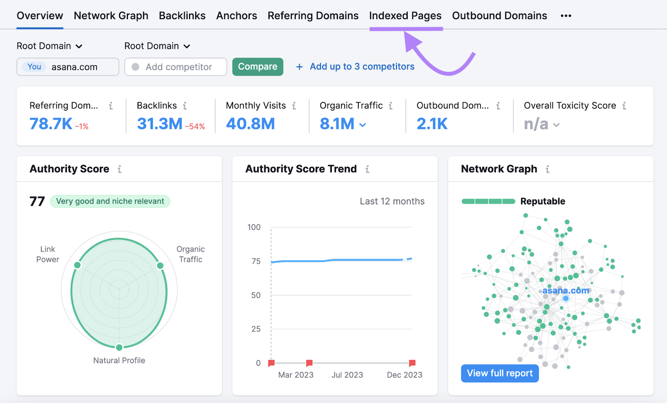
Task: Select the Referring Domains tab
Action: 313,16
